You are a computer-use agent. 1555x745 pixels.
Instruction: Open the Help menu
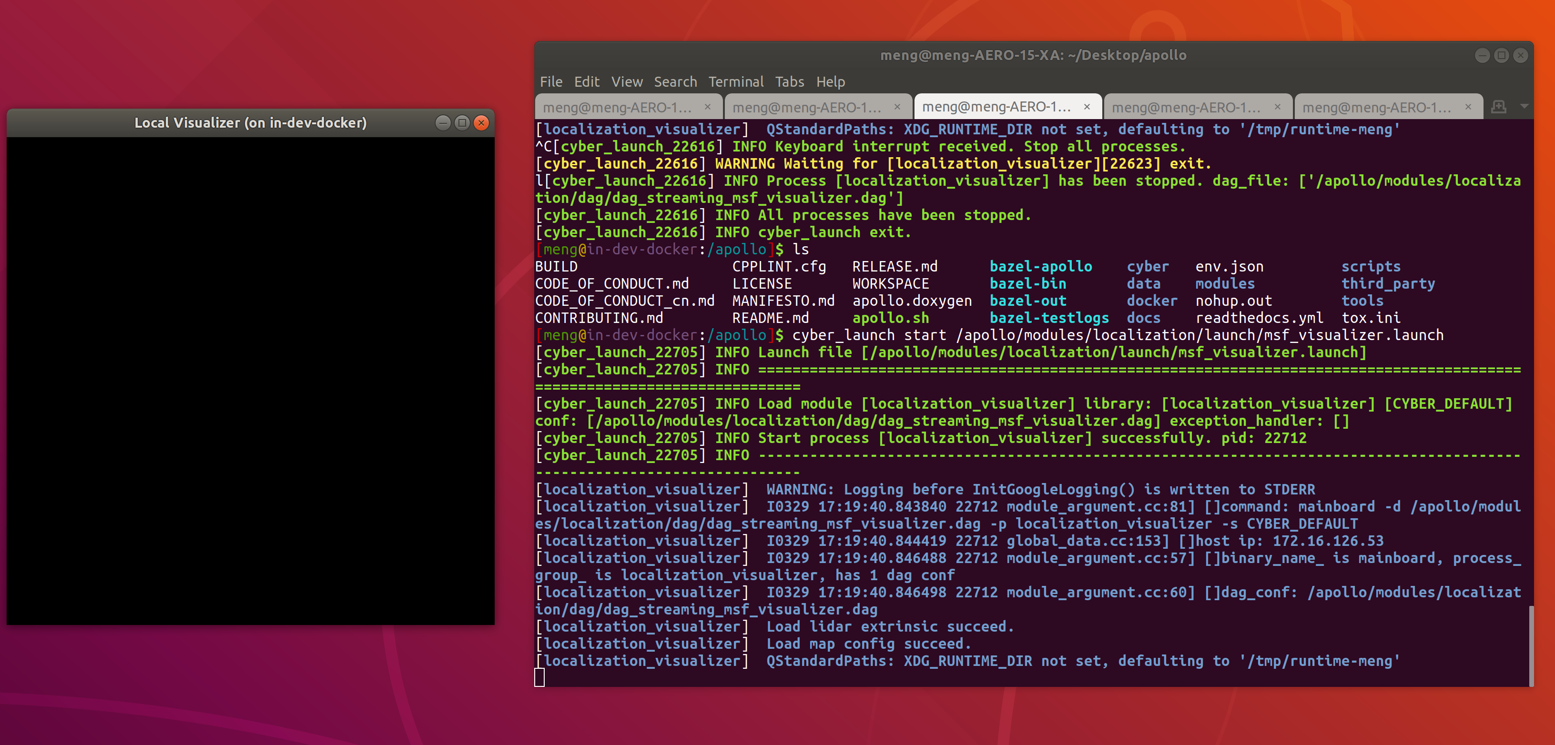[831, 82]
